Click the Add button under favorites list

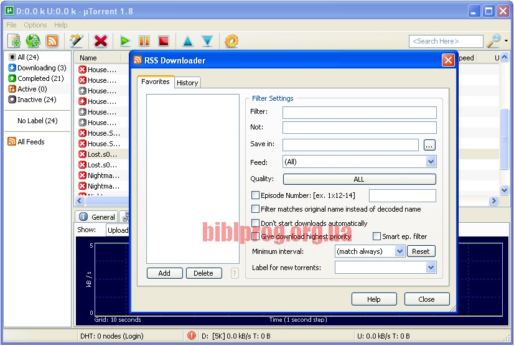[x=164, y=273]
